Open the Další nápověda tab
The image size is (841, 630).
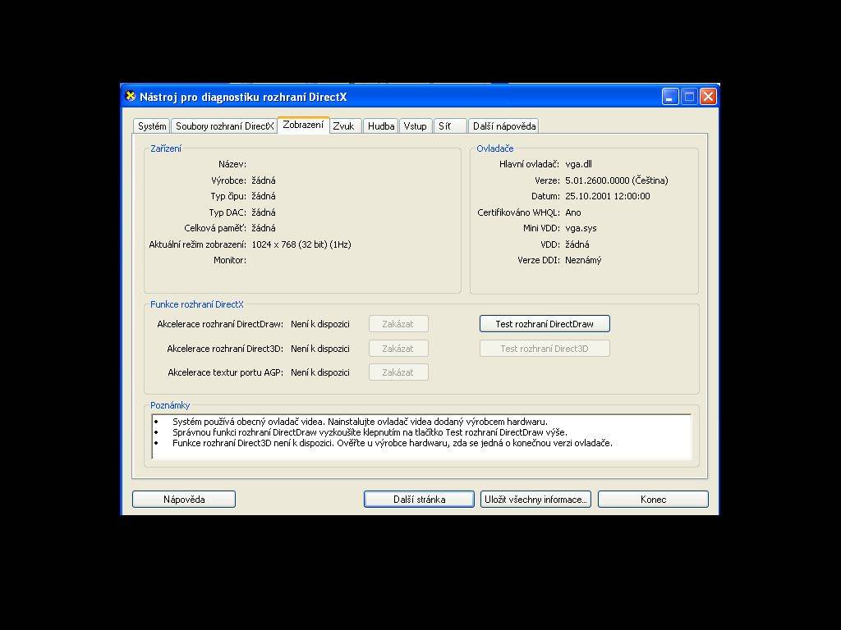(503, 126)
